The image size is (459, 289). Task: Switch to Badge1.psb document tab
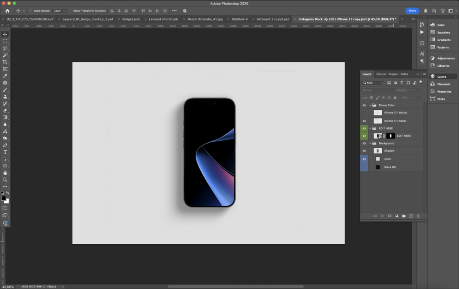tap(131, 19)
